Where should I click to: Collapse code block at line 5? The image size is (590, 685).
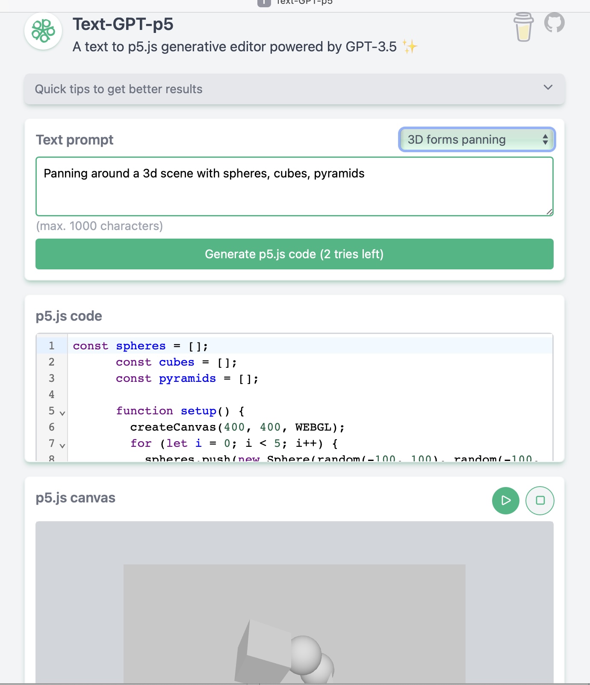click(x=62, y=413)
